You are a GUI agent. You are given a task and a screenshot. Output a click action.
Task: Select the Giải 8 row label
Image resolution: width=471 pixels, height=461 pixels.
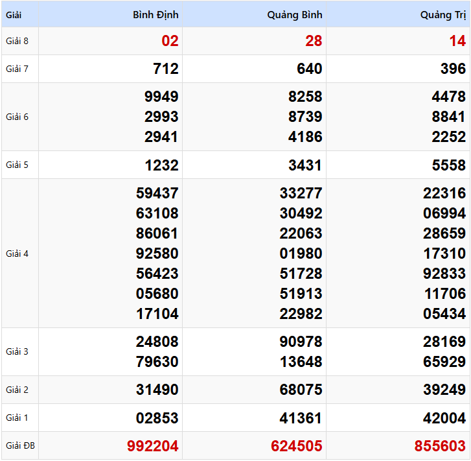click(17, 41)
